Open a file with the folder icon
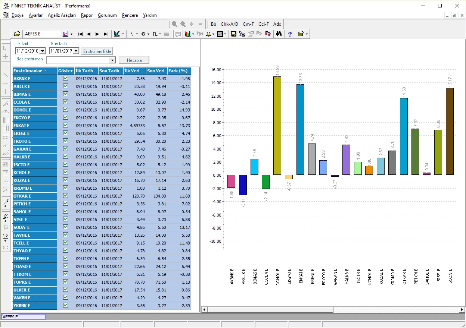The height and width of the screenshot is (328, 466). click(x=17, y=34)
